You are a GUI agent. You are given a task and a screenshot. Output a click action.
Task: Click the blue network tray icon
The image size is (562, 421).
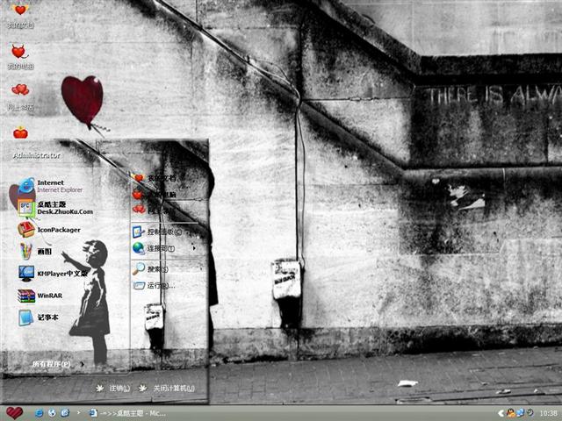pyautogui.click(x=520, y=413)
